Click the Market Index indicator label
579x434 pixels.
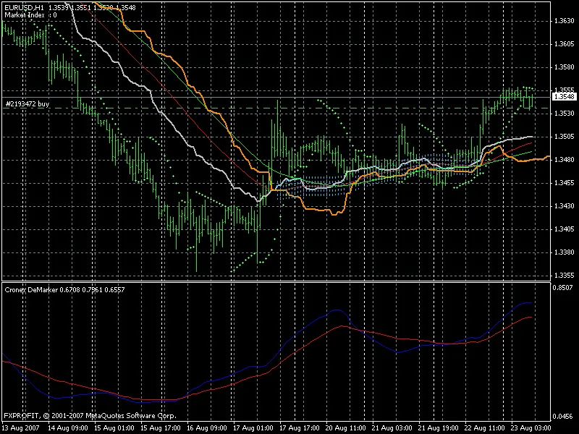coord(25,14)
